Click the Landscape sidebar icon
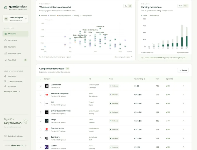This screenshot has height=150, width=197. (5, 40)
